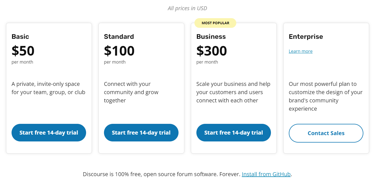Click the 'Connect with your community' description

pyautogui.click(x=131, y=92)
